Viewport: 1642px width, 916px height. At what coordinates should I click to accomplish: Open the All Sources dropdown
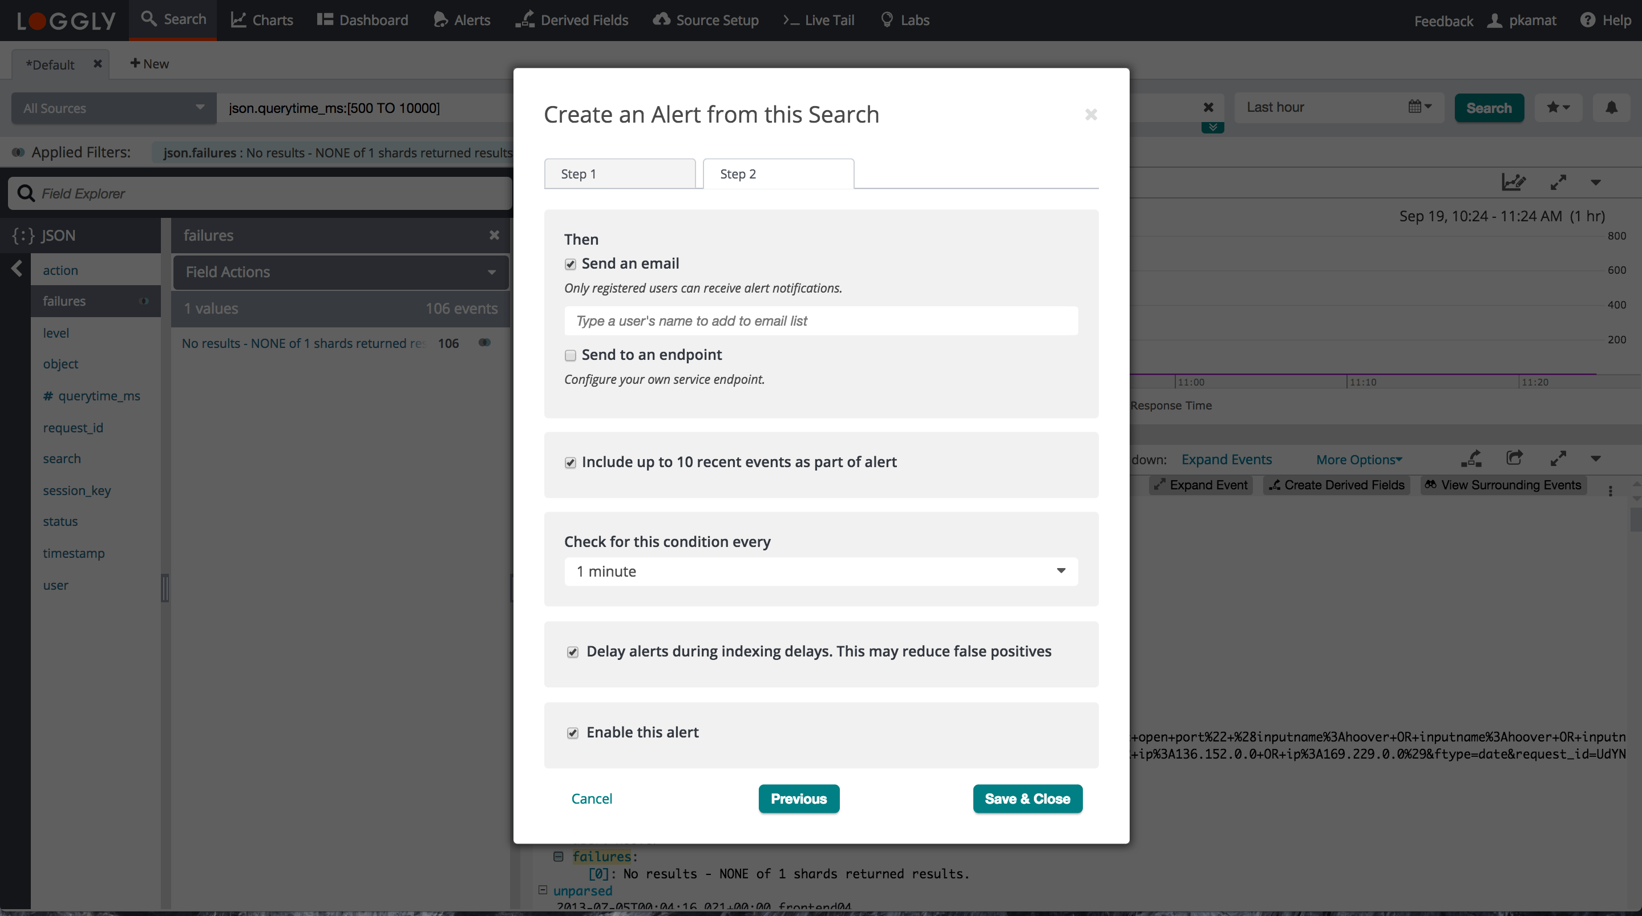point(114,108)
